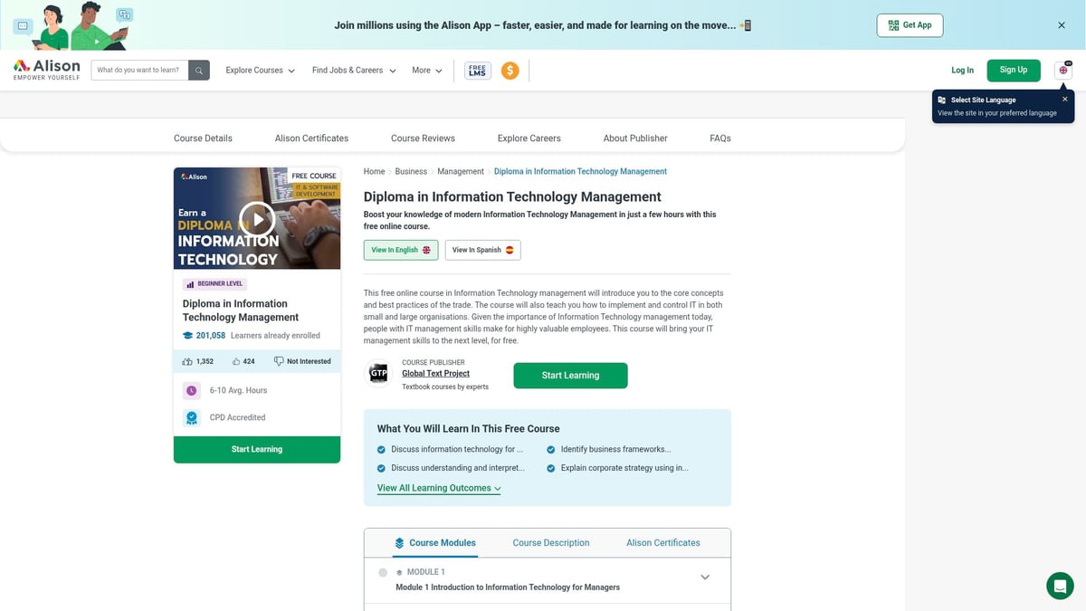Expand Module 1 chevron
The image size is (1086, 611).
705,578
